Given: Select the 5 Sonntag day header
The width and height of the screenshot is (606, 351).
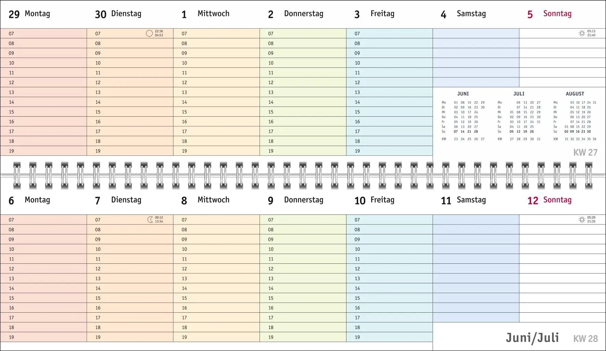Looking at the screenshot, I should [x=549, y=14].
